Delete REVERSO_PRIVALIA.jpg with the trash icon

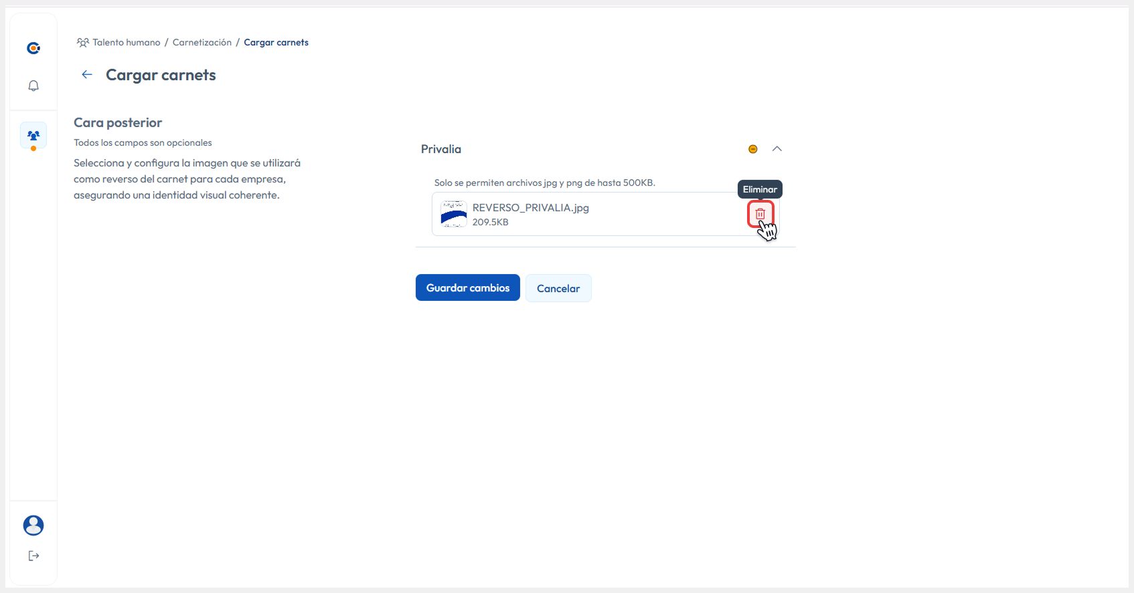760,214
